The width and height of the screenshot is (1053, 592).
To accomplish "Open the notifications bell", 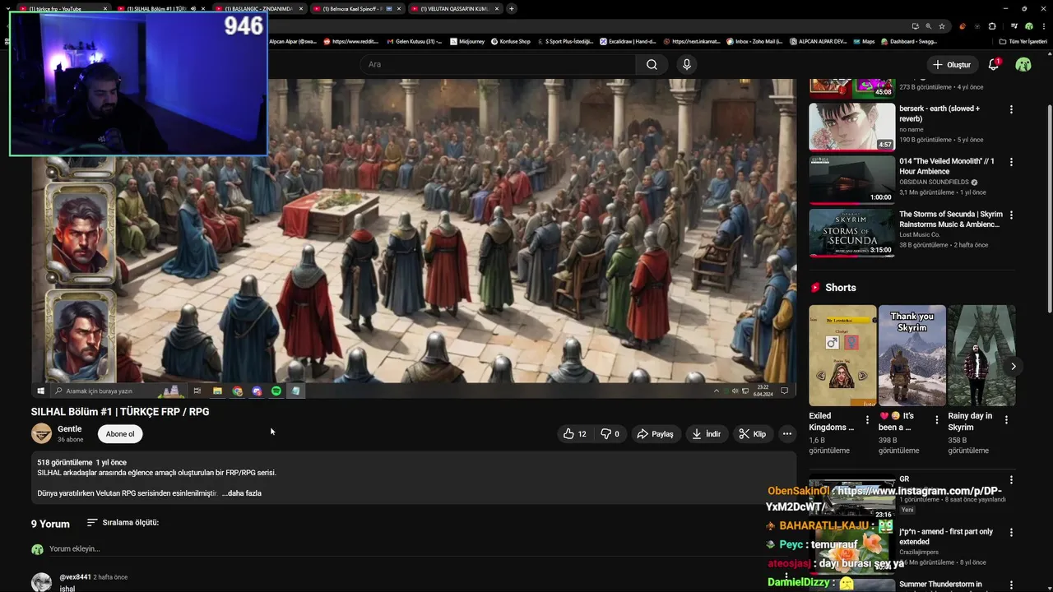I will click(x=994, y=64).
